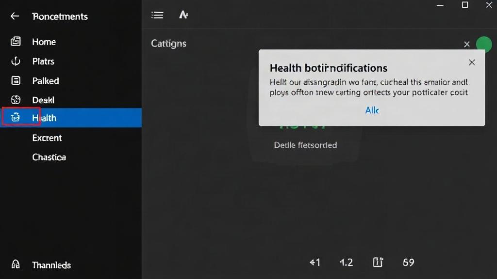
Task: Click the Dedle ftetsorded label
Action: coord(305,145)
